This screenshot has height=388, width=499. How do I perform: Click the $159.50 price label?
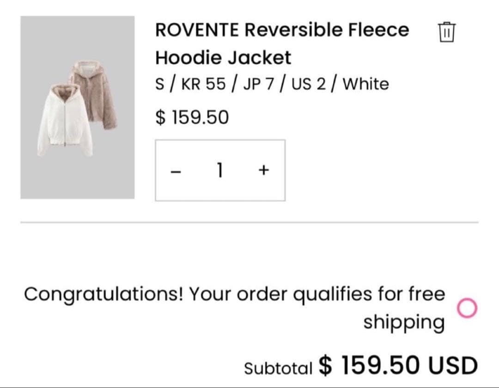pyautogui.click(x=193, y=117)
